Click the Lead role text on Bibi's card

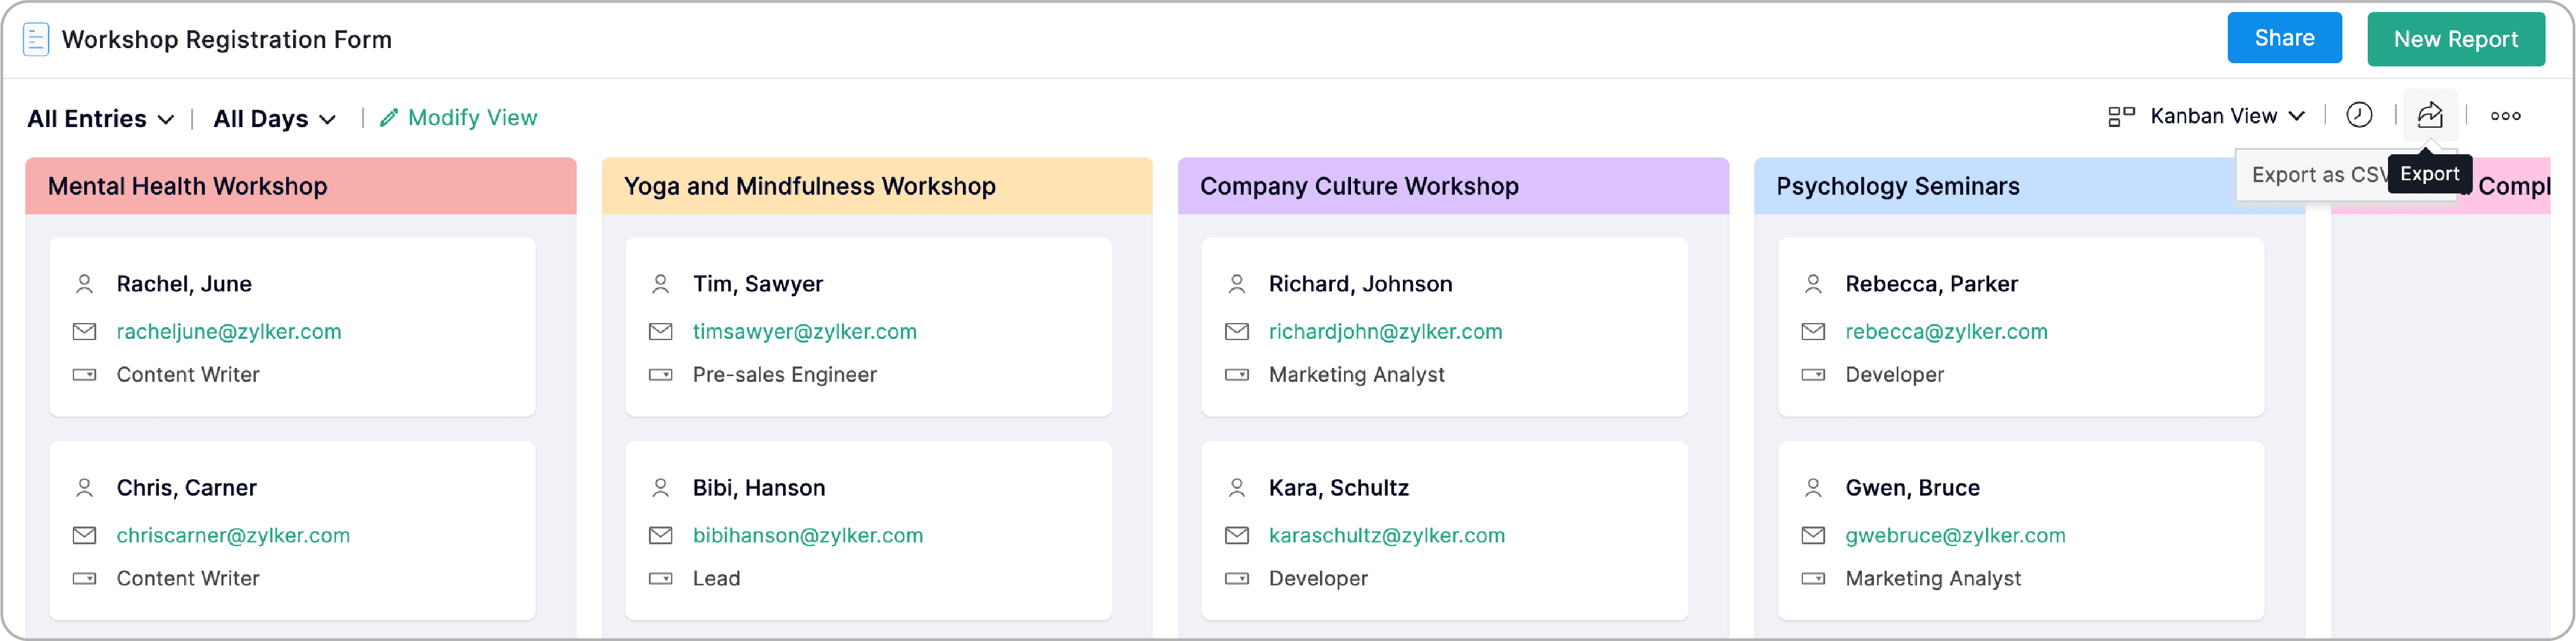(x=716, y=578)
